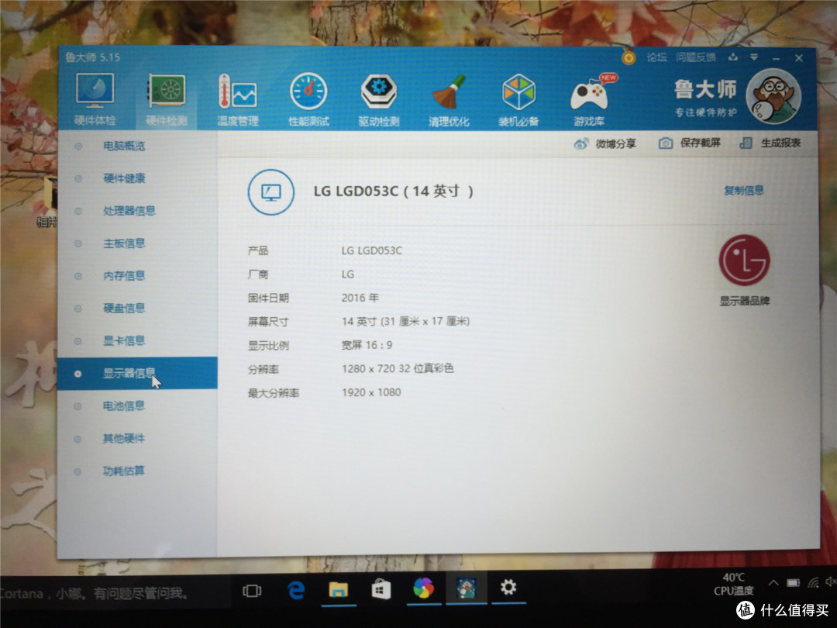
Task: Open 驱动检测 driver detection
Action: click(378, 100)
